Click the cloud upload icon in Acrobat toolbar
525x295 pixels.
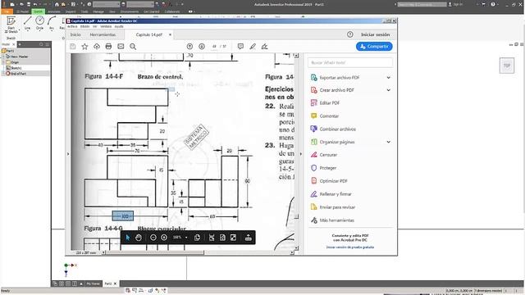click(x=97, y=47)
